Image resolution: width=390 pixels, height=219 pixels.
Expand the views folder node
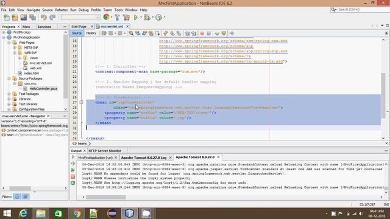coord(20,58)
